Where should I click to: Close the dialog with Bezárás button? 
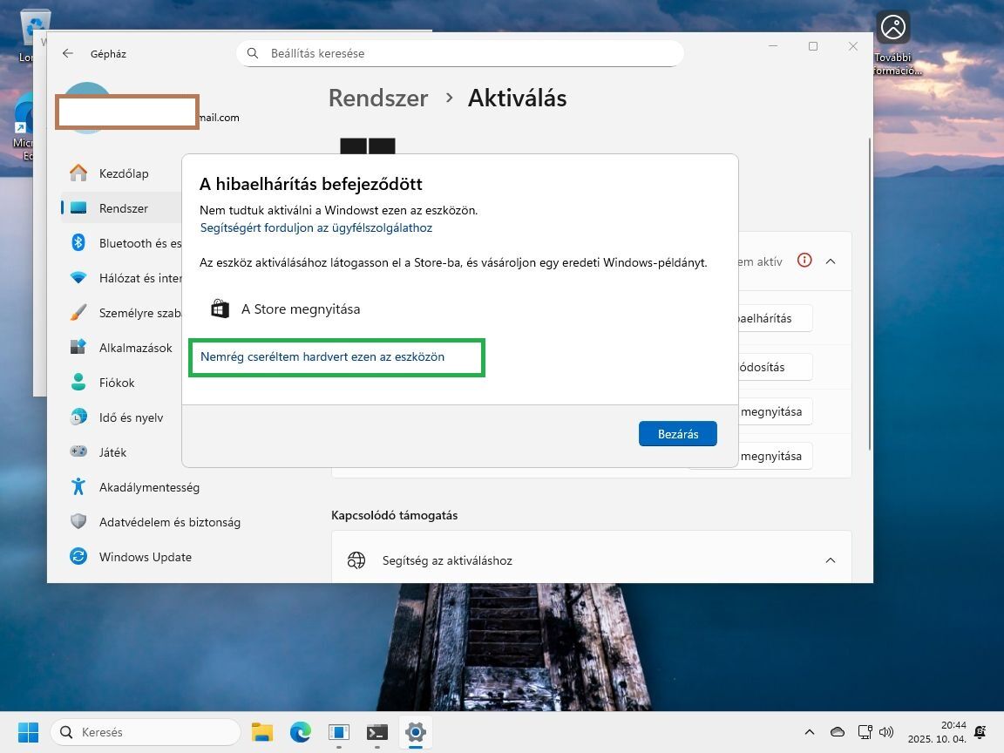pos(677,433)
